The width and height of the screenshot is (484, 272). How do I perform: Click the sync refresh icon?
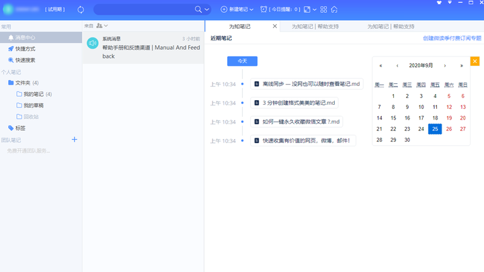[81, 9]
